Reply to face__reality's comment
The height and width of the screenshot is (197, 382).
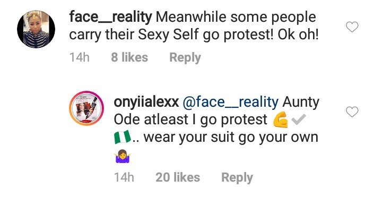(185, 58)
